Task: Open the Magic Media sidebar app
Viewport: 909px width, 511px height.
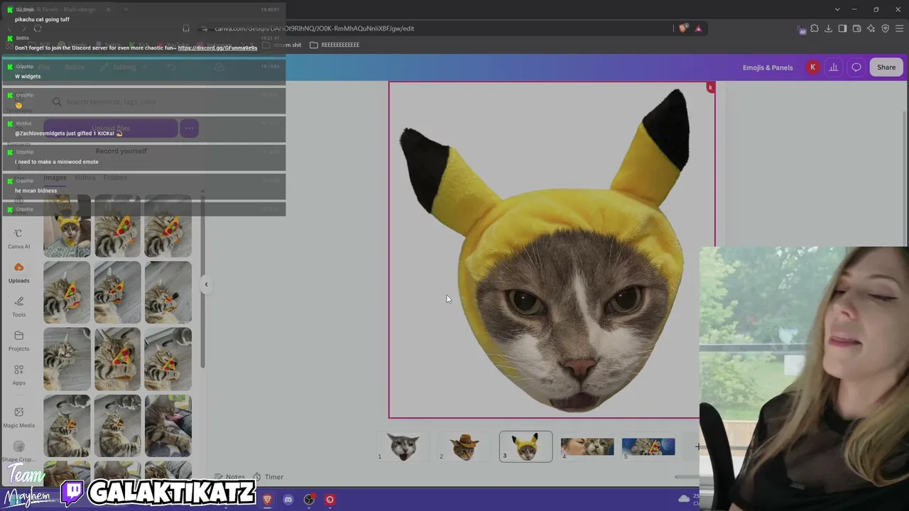Action: pyautogui.click(x=18, y=417)
